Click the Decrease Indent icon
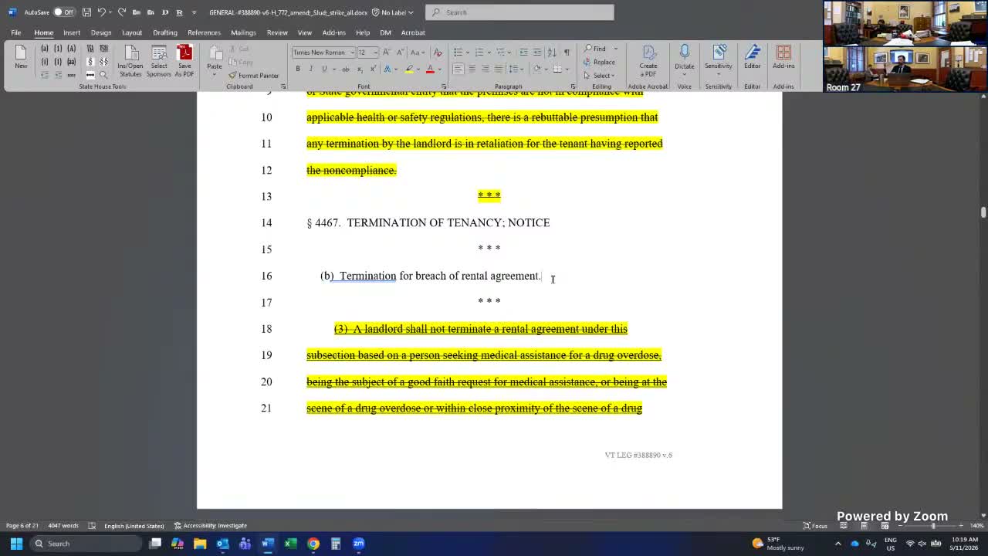Viewport: 988px width, 556px height. [523, 53]
